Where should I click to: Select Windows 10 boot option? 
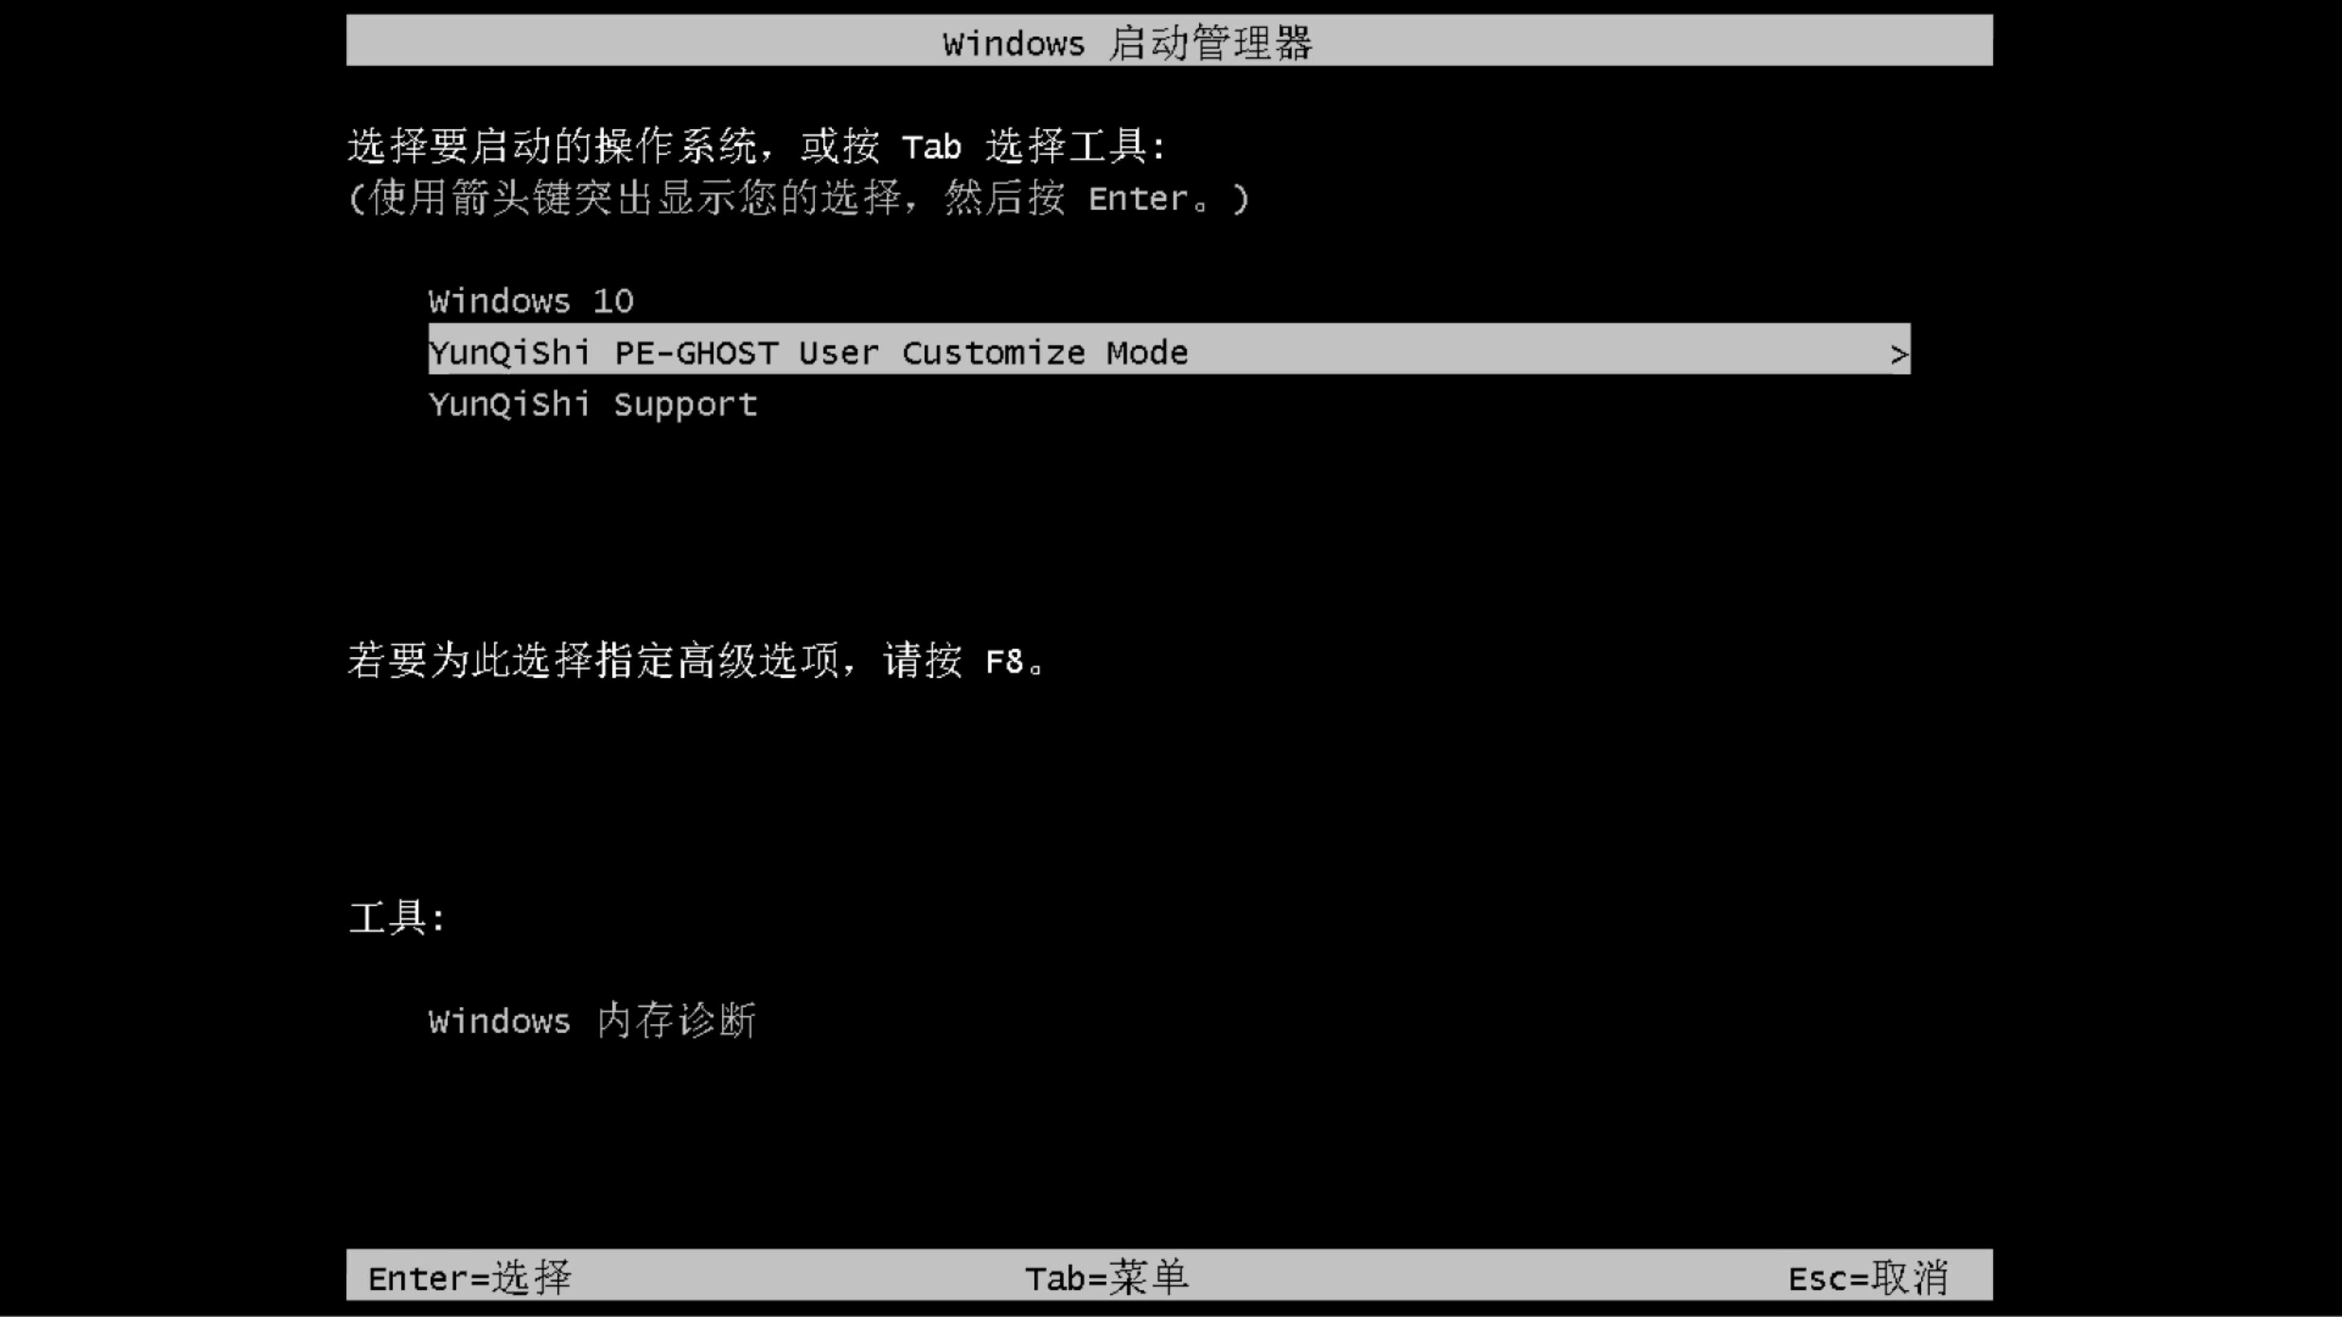tap(529, 299)
